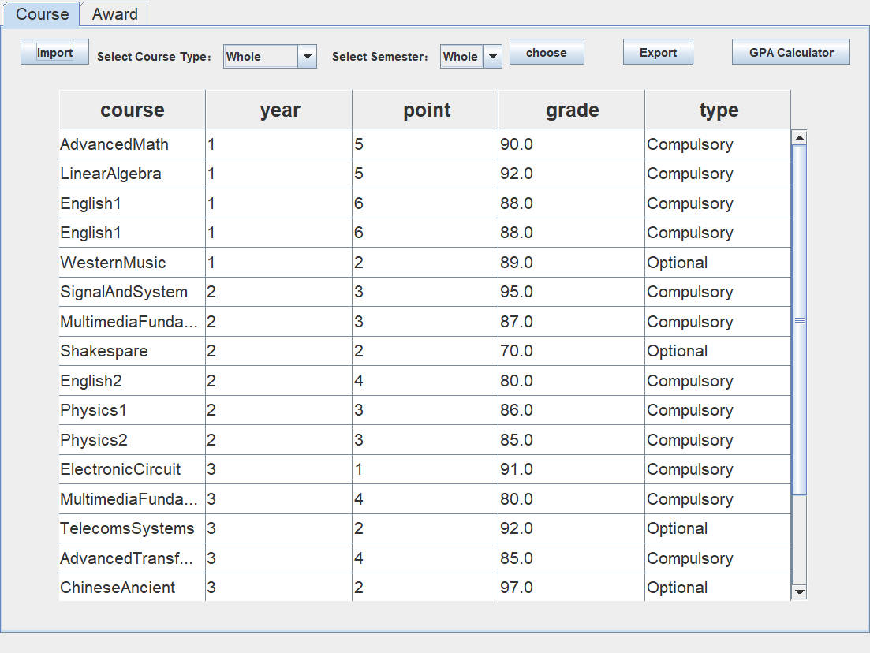Click the Import button

coord(54,53)
